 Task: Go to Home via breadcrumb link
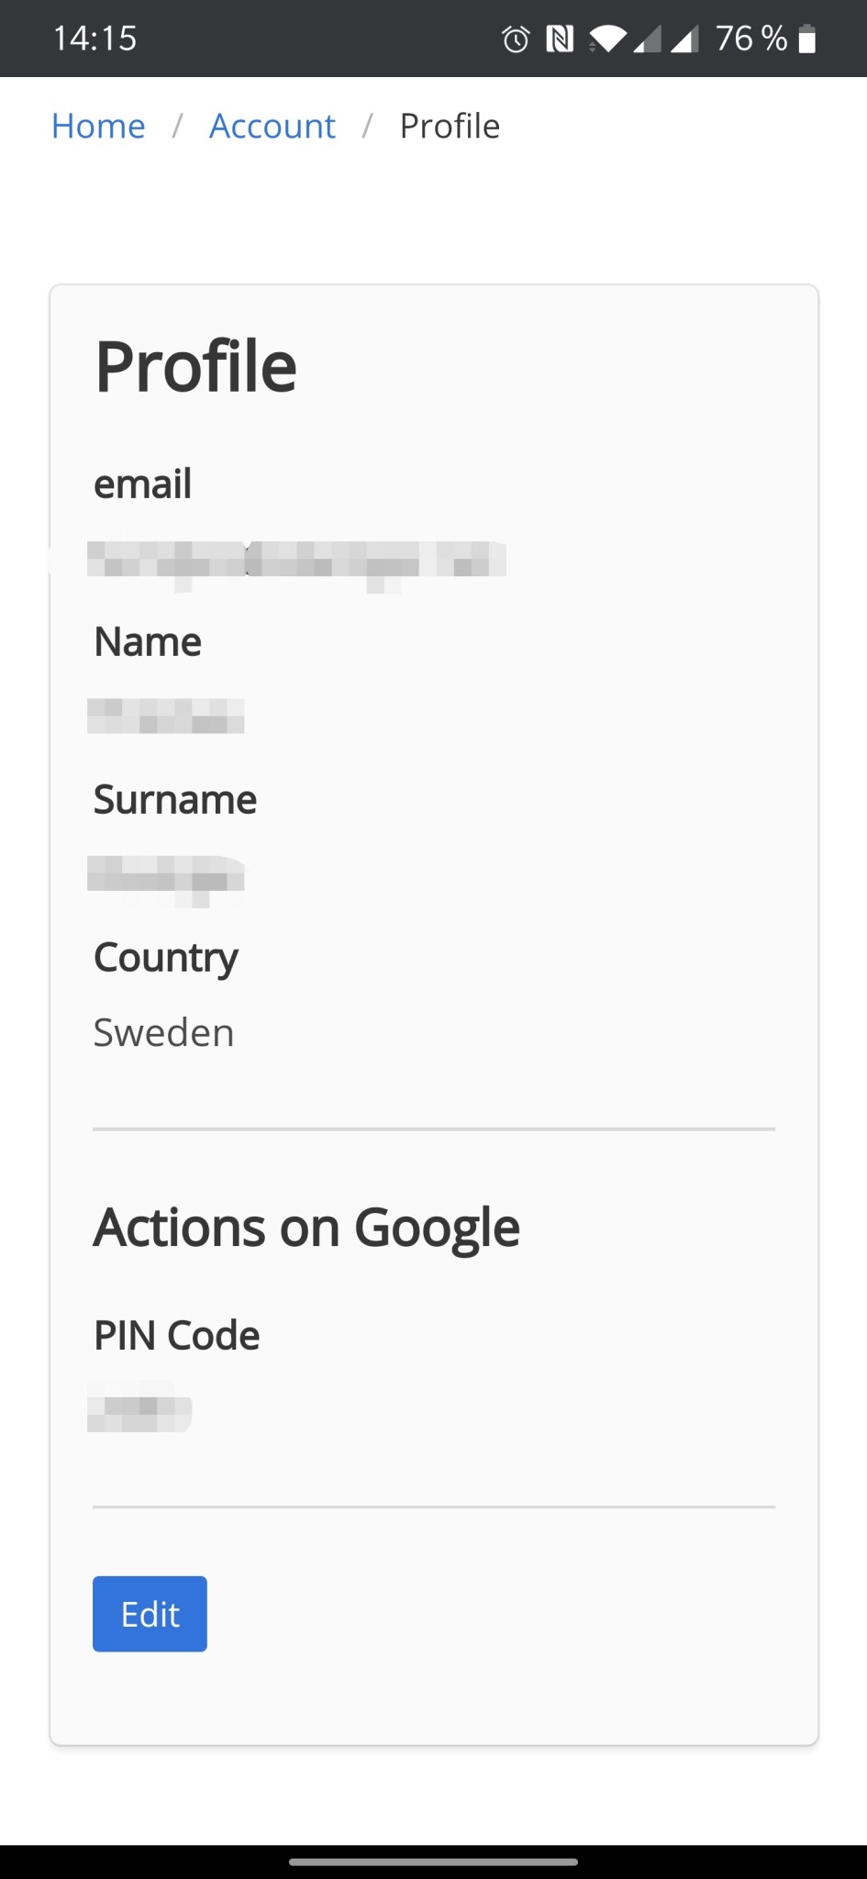pos(98,126)
